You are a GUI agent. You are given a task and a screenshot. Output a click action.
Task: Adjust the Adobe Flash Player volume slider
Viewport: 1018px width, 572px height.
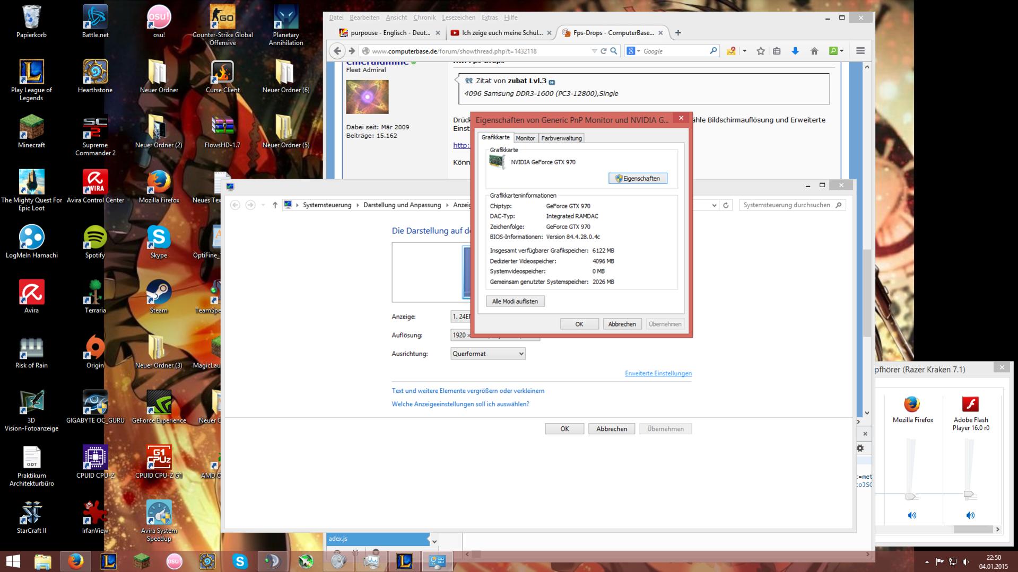pyautogui.click(x=969, y=495)
